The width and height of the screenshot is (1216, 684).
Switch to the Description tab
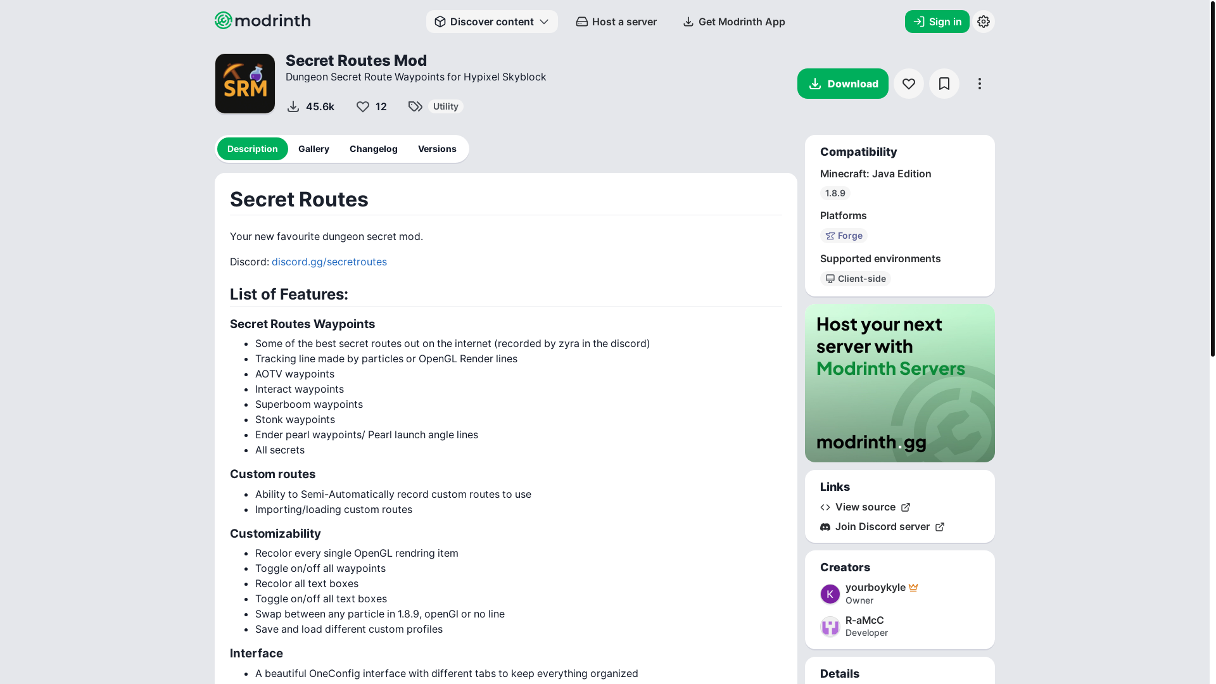tap(252, 149)
